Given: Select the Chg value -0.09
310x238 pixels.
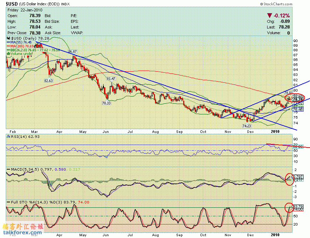Looking at the screenshot, I should click(x=285, y=21).
